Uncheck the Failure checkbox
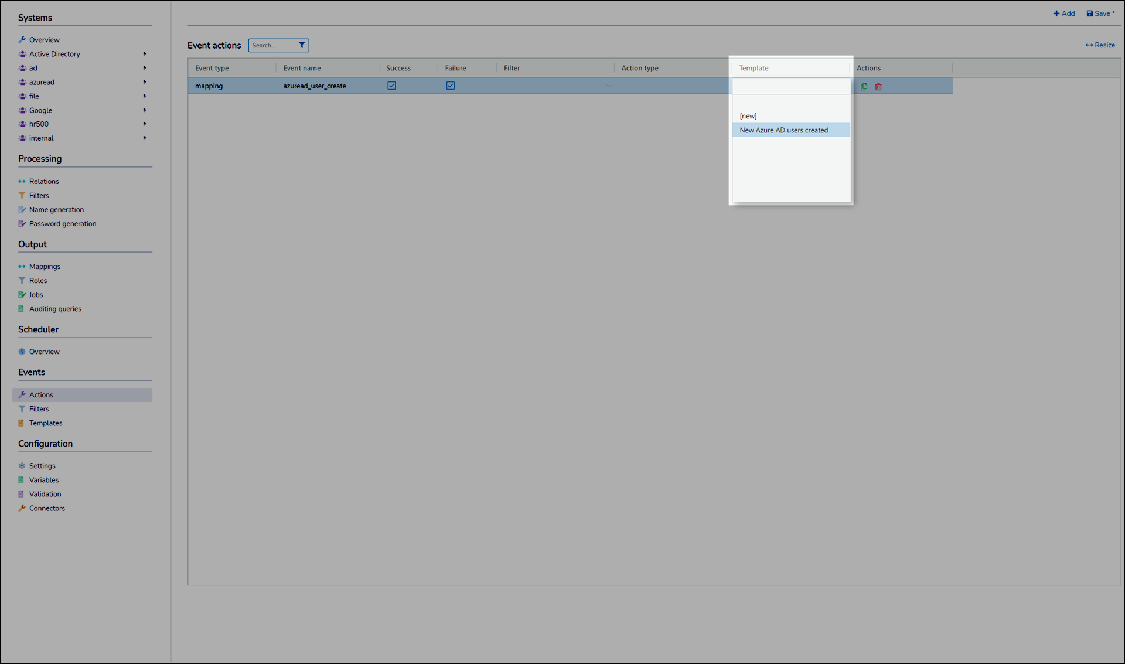Image resolution: width=1125 pixels, height=664 pixels. 450,86
